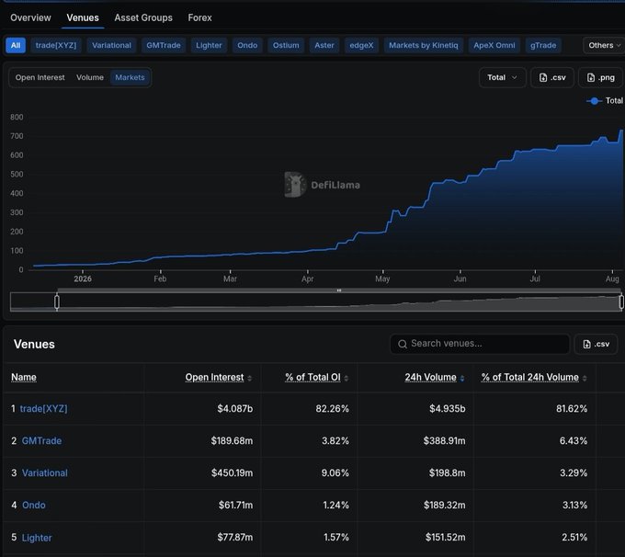Click the $77.87m open interest cell
625x557 pixels.
pos(234,538)
